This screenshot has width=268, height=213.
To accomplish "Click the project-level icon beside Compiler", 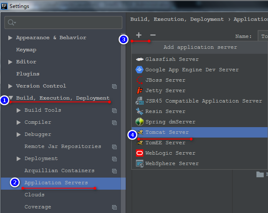I will pyautogui.click(x=114, y=123).
